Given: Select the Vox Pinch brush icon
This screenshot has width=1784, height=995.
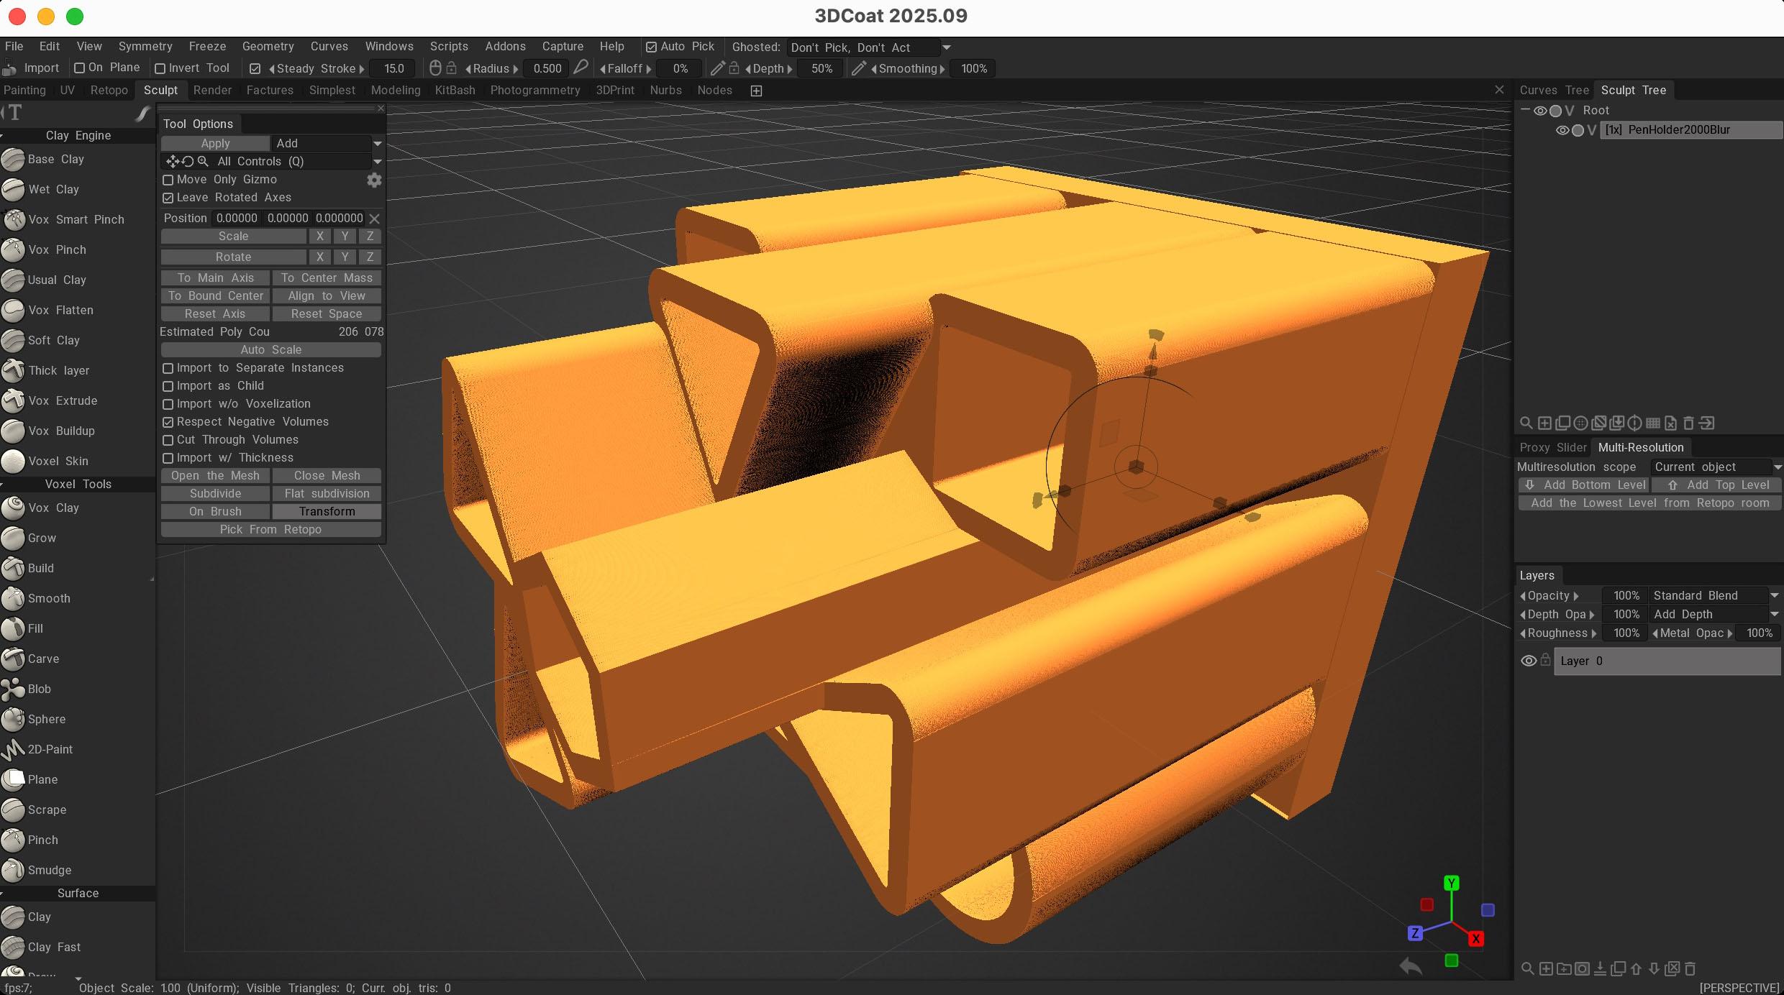Looking at the screenshot, I should coord(13,249).
